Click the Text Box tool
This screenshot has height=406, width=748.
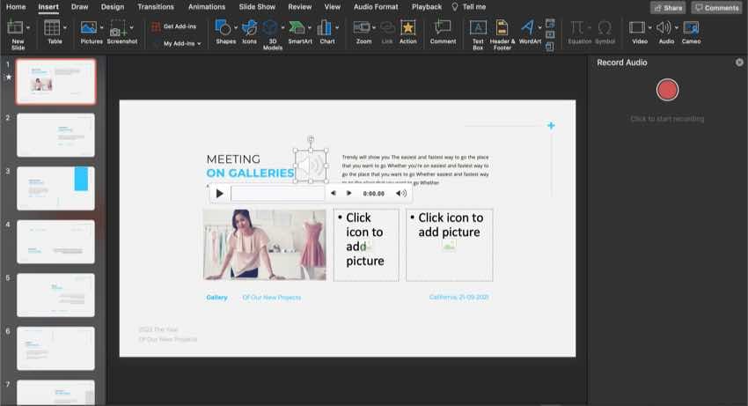(x=478, y=28)
